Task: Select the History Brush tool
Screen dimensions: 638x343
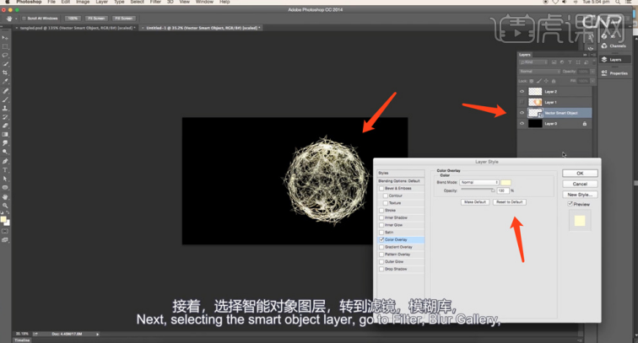Action: pyautogui.click(x=5, y=117)
